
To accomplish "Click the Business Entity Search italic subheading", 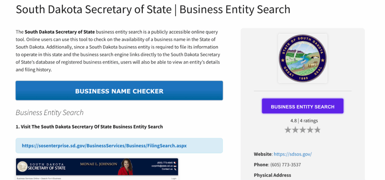I will 50,113.
